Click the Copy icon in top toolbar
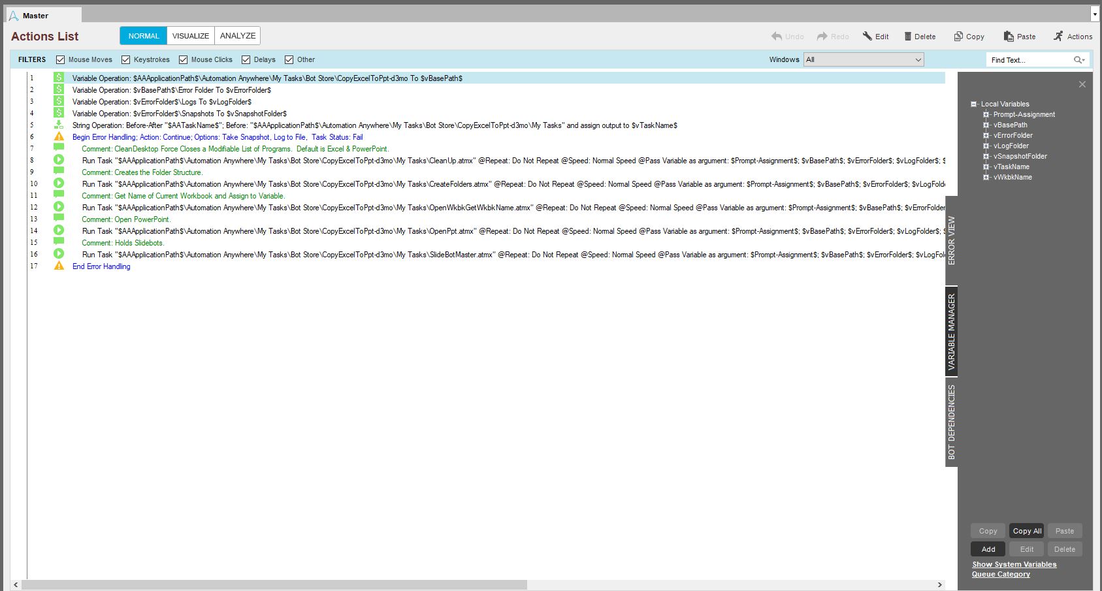 (958, 37)
